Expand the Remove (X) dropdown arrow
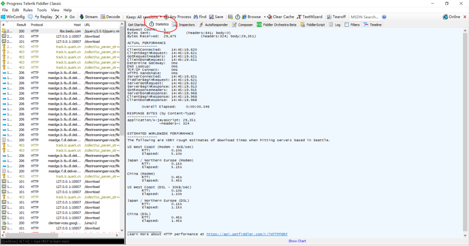 pos(61,17)
